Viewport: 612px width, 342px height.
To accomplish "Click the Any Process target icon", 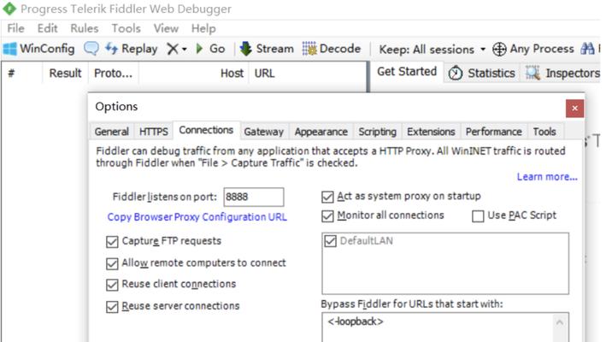I will [x=499, y=50].
